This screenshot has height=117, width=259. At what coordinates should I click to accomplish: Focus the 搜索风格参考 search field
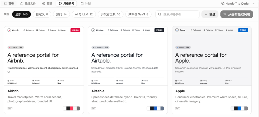tap(178, 14)
